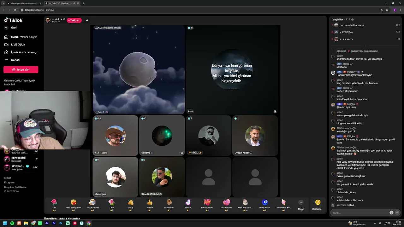The height and width of the screenshot is (227, 404).
Task: Open the browser tab list dropdown
Action: [x=3, y=3]
